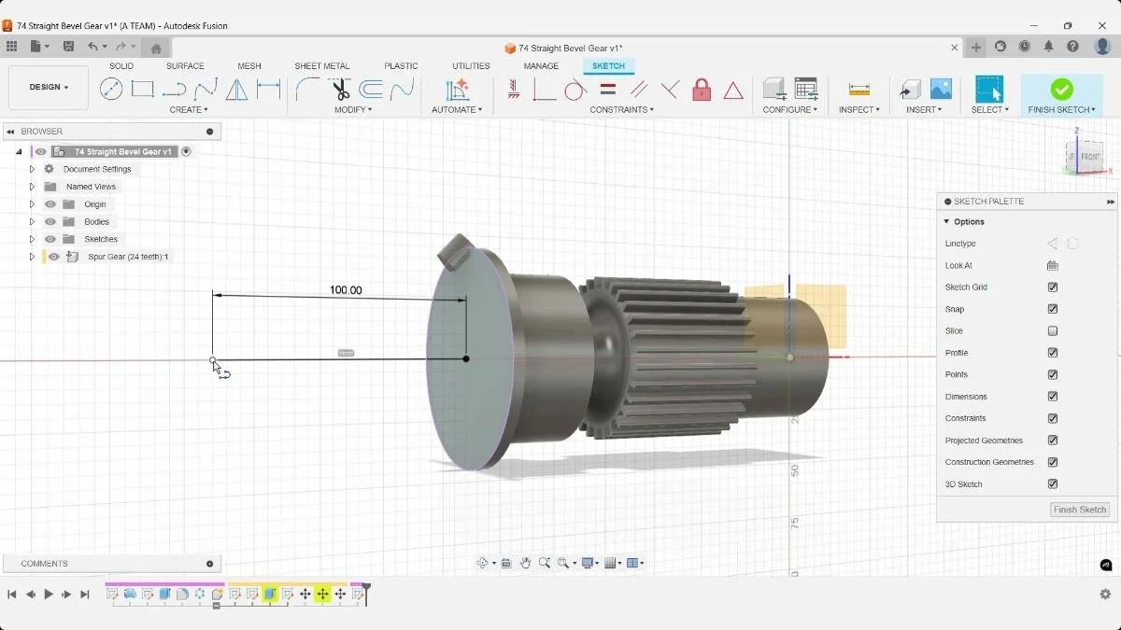Switch to the UTILITIES tab
Viewport: 1121px width, 630px height.
point(471,66)
